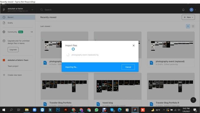This screenshot has height=113, width=200.
Task: Click the Community arrow icon
Action: tap(32, 32)
